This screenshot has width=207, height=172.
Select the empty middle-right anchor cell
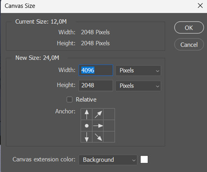click(109, 126)
